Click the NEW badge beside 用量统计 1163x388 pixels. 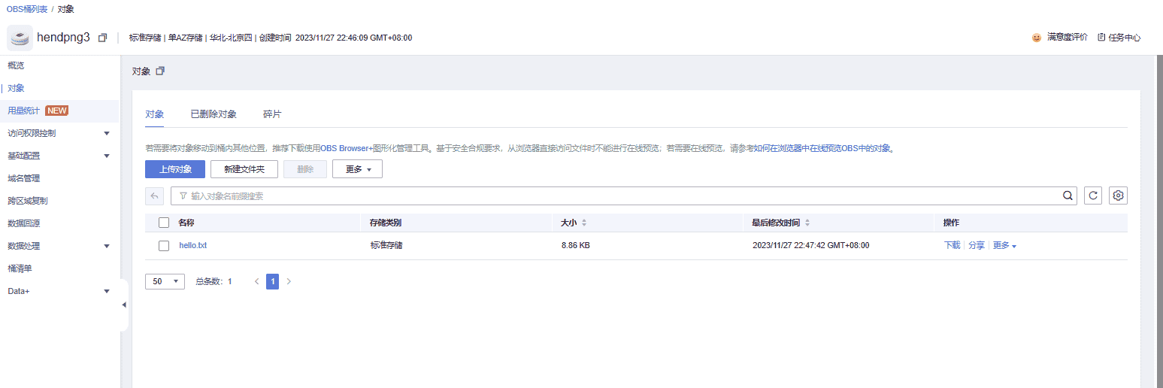point(57,111)
